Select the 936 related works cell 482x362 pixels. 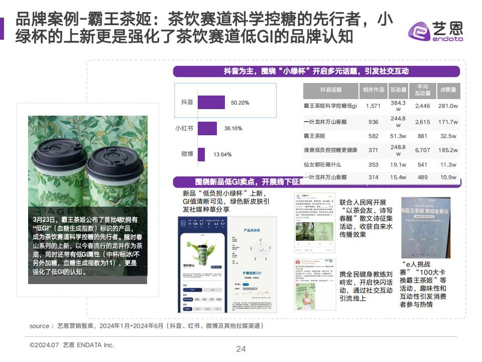(x=373, y=122)
